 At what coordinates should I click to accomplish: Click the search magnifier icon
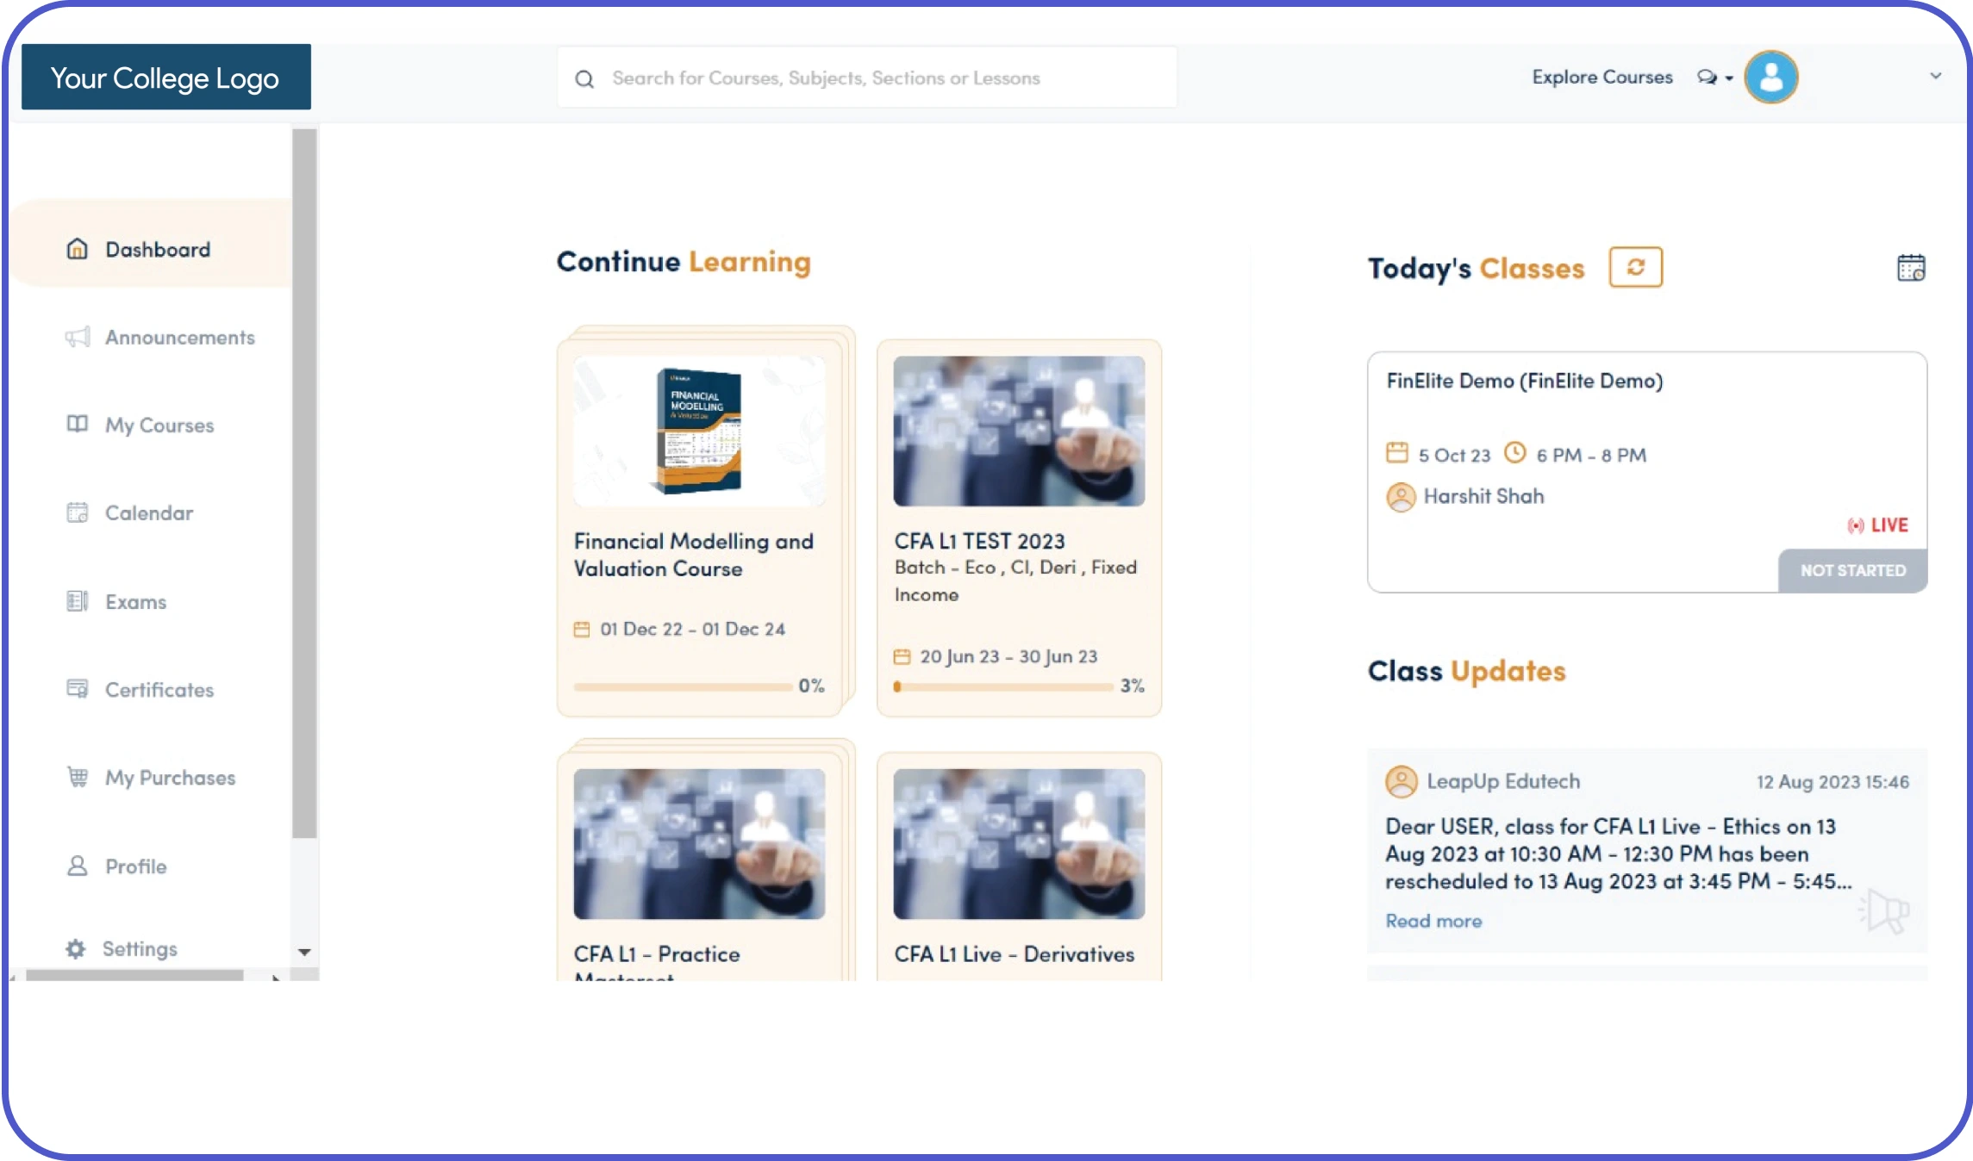584,79
